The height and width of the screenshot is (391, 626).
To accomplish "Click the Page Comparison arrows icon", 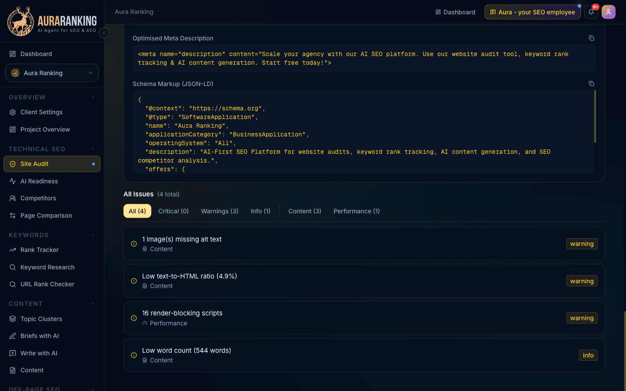I will 13,215.
